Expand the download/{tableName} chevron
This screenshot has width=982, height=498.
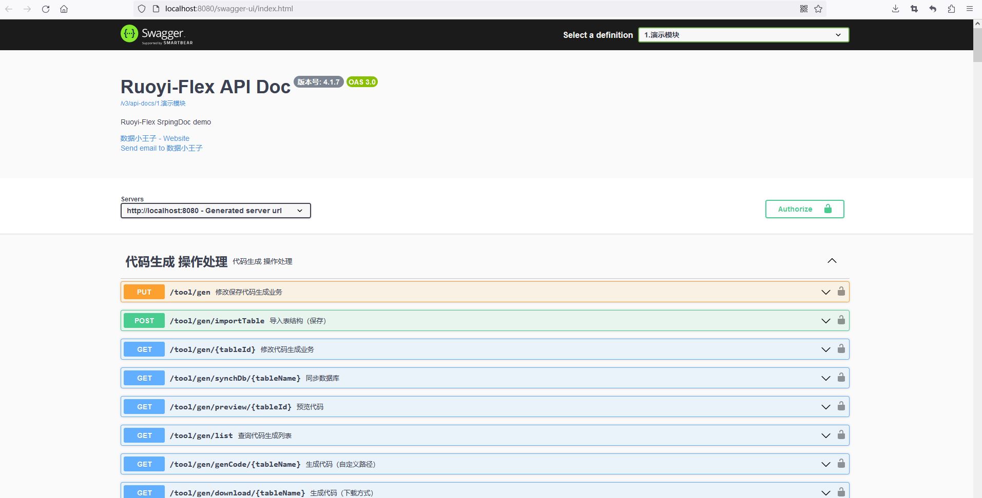826,493
